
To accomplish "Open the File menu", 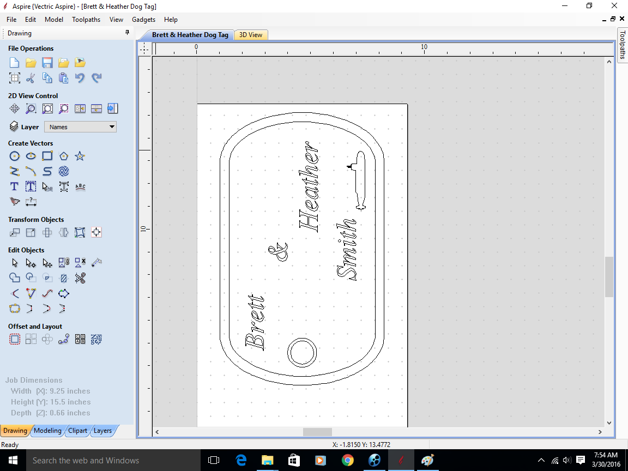I will pyautogui.click(x=11, y=20).
